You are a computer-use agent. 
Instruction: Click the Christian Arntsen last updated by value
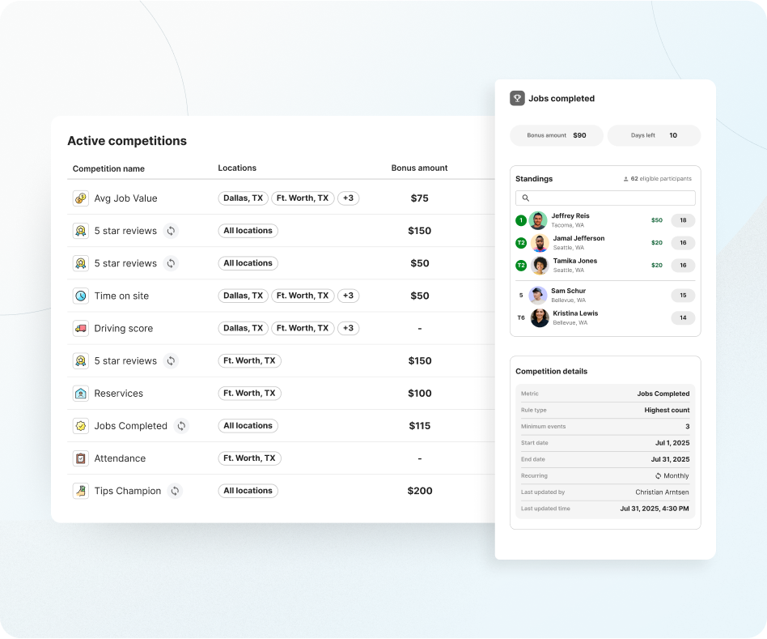pos(662,492)
